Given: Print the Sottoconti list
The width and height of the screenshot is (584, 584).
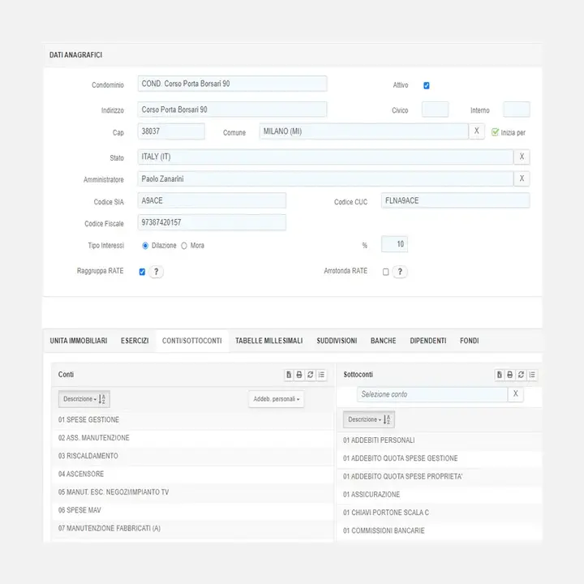Looking at the screenshot, I should point(510,375).
